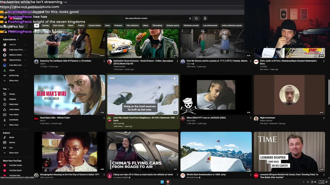Open Watch later list

(15, 104)
